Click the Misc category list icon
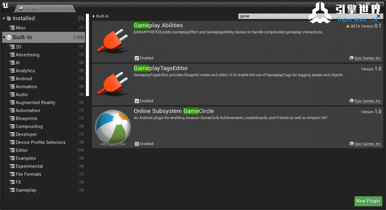The image size is (386, 210). [x=12, y=28]
